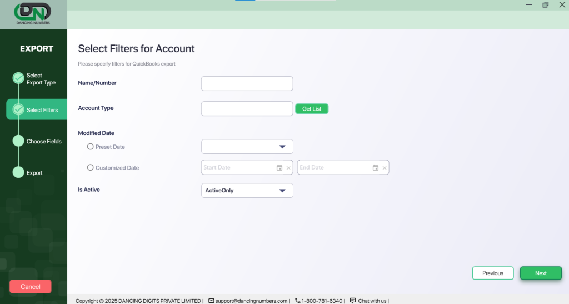Click the Copyright 2025 Dancing Digits text
Viewport: 569px width, 304px height.
(138, 301)
